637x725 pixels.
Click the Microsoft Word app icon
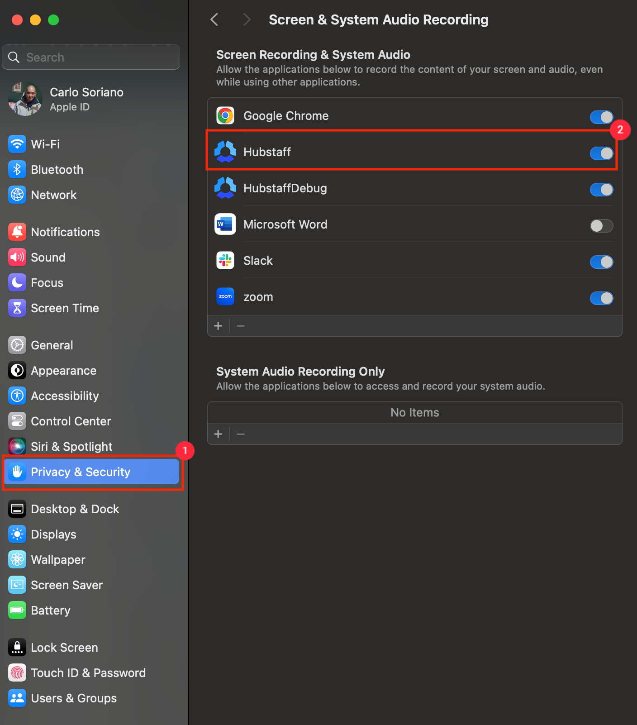[225, 224]
